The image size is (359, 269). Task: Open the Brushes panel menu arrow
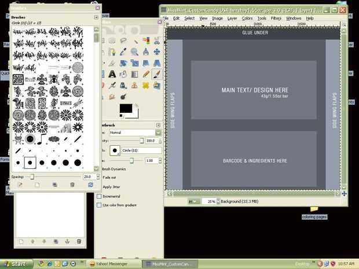pos(96,17)
